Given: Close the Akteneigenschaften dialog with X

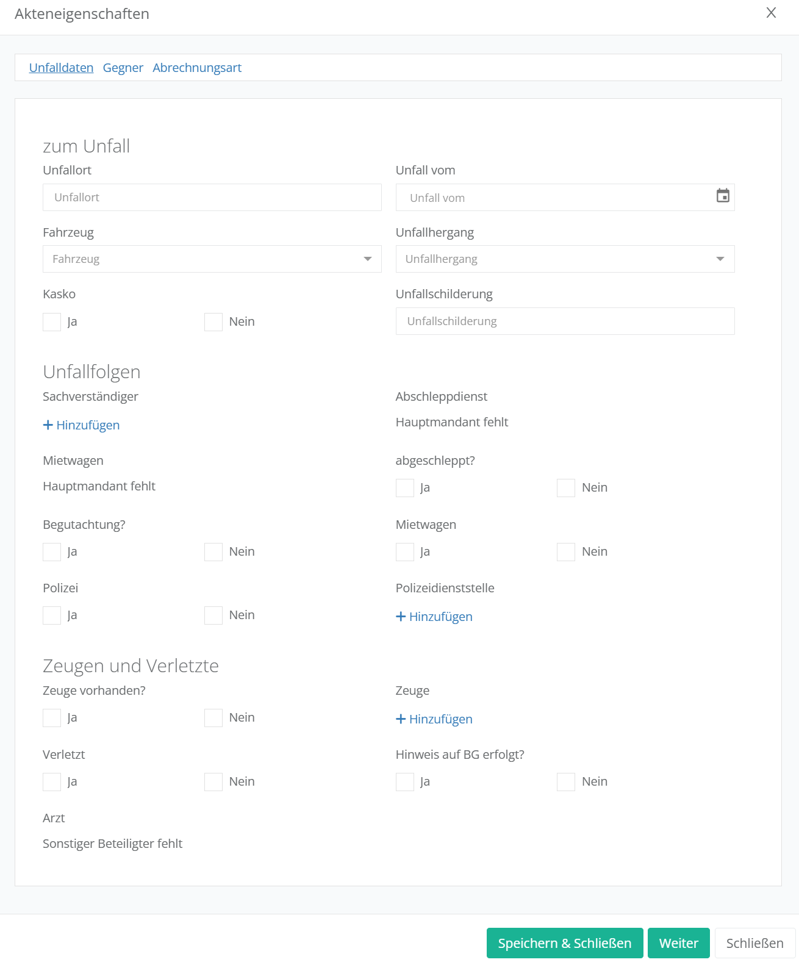Looking at the screenshot, I should click(771, 13).
